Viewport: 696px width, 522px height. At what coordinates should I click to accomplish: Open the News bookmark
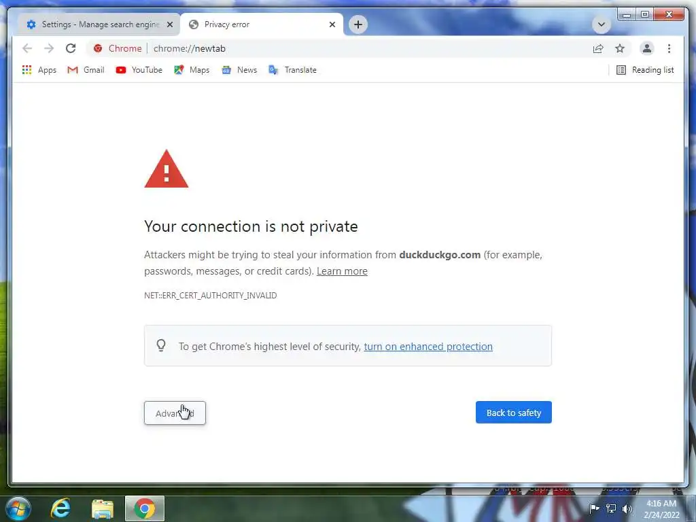(239, 70)
